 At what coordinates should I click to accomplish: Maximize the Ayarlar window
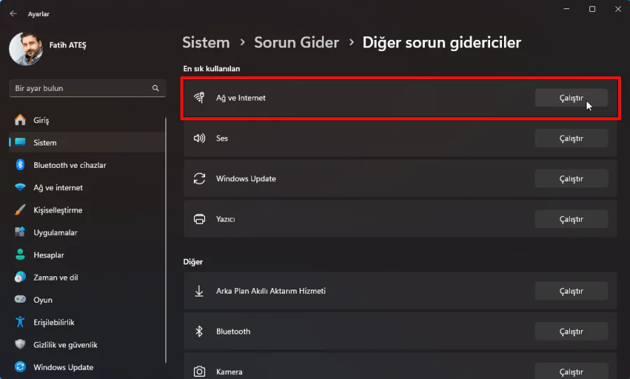[592, 9]
